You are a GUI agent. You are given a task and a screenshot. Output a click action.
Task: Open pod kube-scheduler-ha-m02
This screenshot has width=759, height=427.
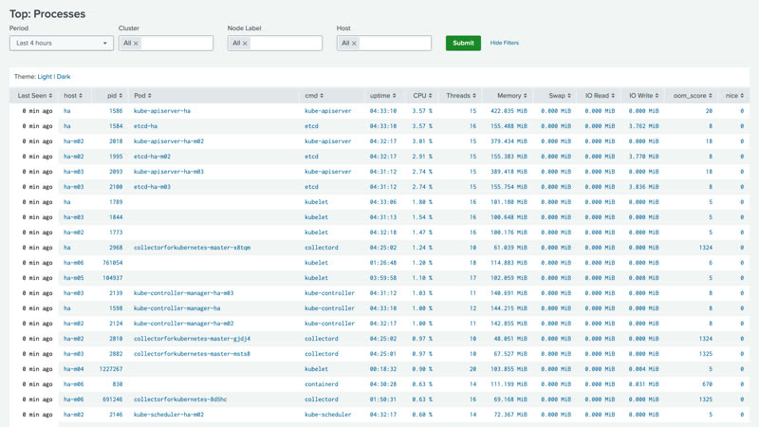(169, 415)
